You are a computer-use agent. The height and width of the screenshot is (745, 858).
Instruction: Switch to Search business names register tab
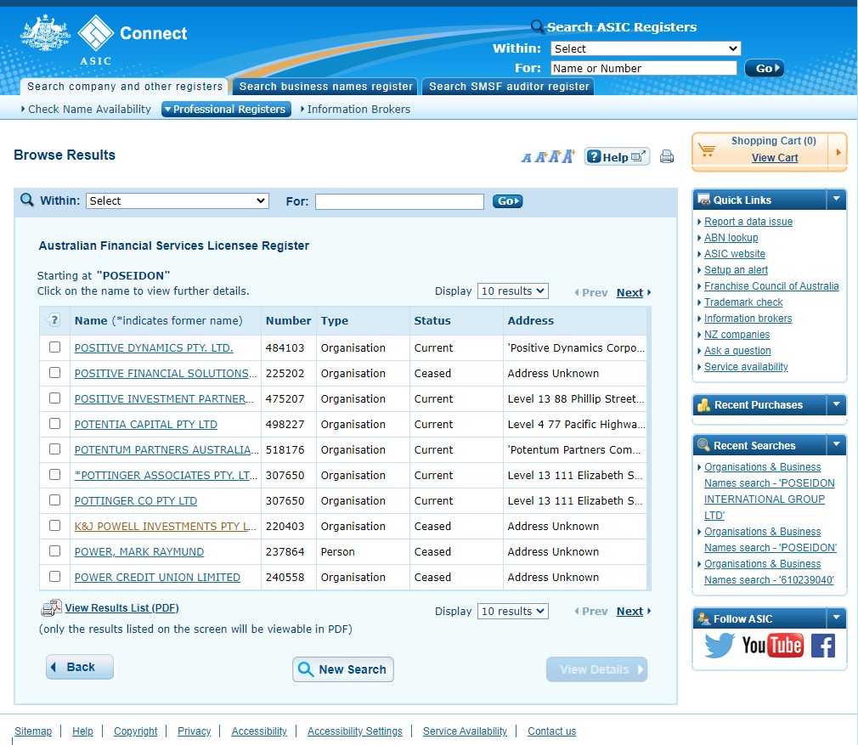[x=325, y=87]
